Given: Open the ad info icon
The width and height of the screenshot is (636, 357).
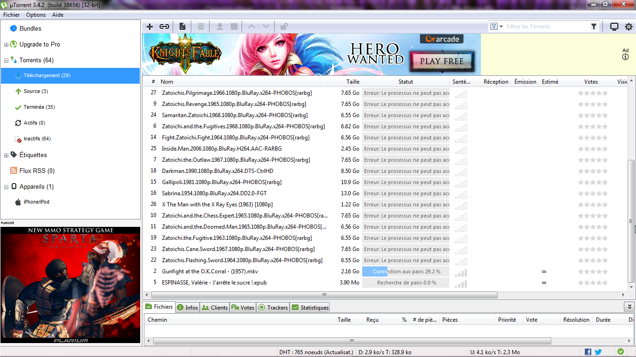Looking at the screenshot, I should [x=625, y=57].
